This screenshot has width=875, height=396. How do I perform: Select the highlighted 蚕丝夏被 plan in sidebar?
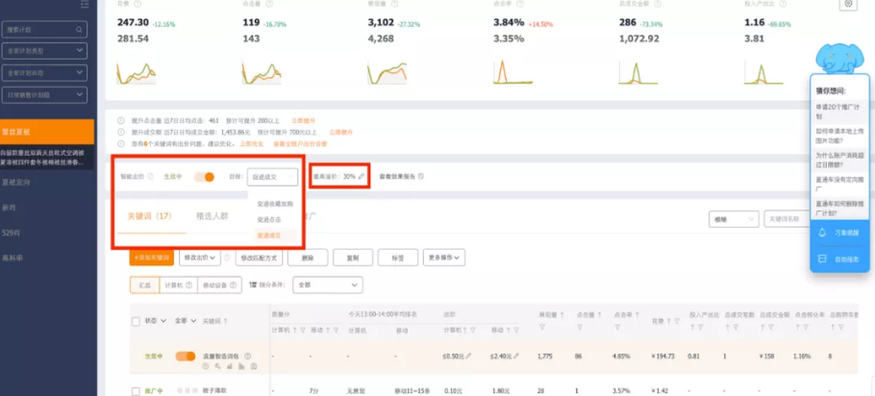coord(47,132)
